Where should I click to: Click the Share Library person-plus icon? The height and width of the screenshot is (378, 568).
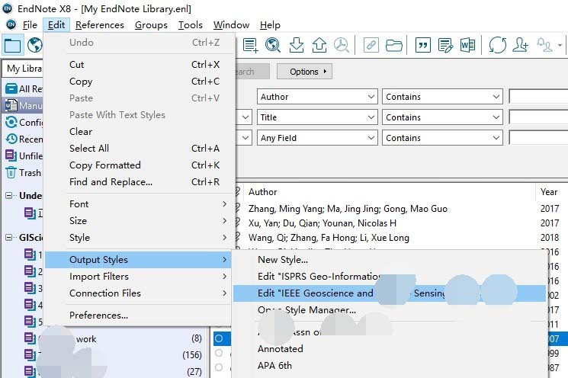(521, 45)
